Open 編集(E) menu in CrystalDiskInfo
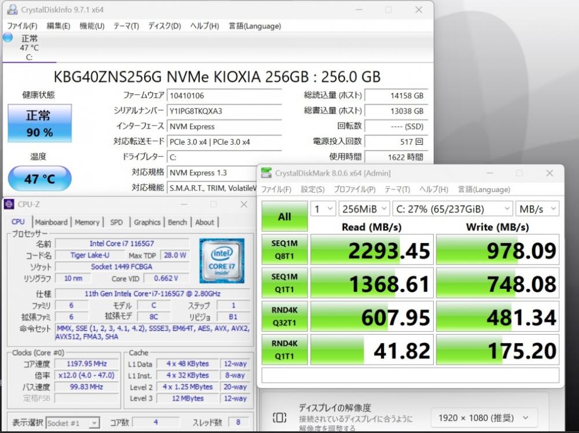Screen dimensions: 579x433 click(x=58, y=26)
